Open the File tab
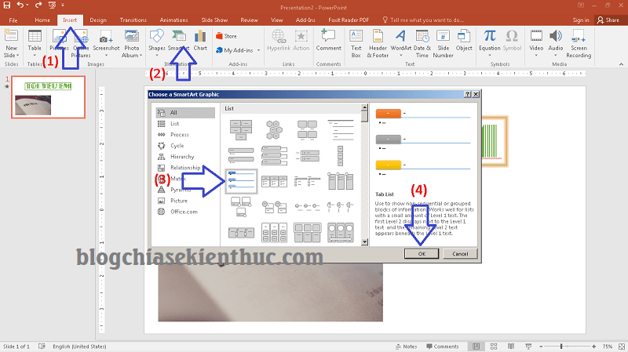The width and height of the screenshot is (628, 352). (13, 20)
